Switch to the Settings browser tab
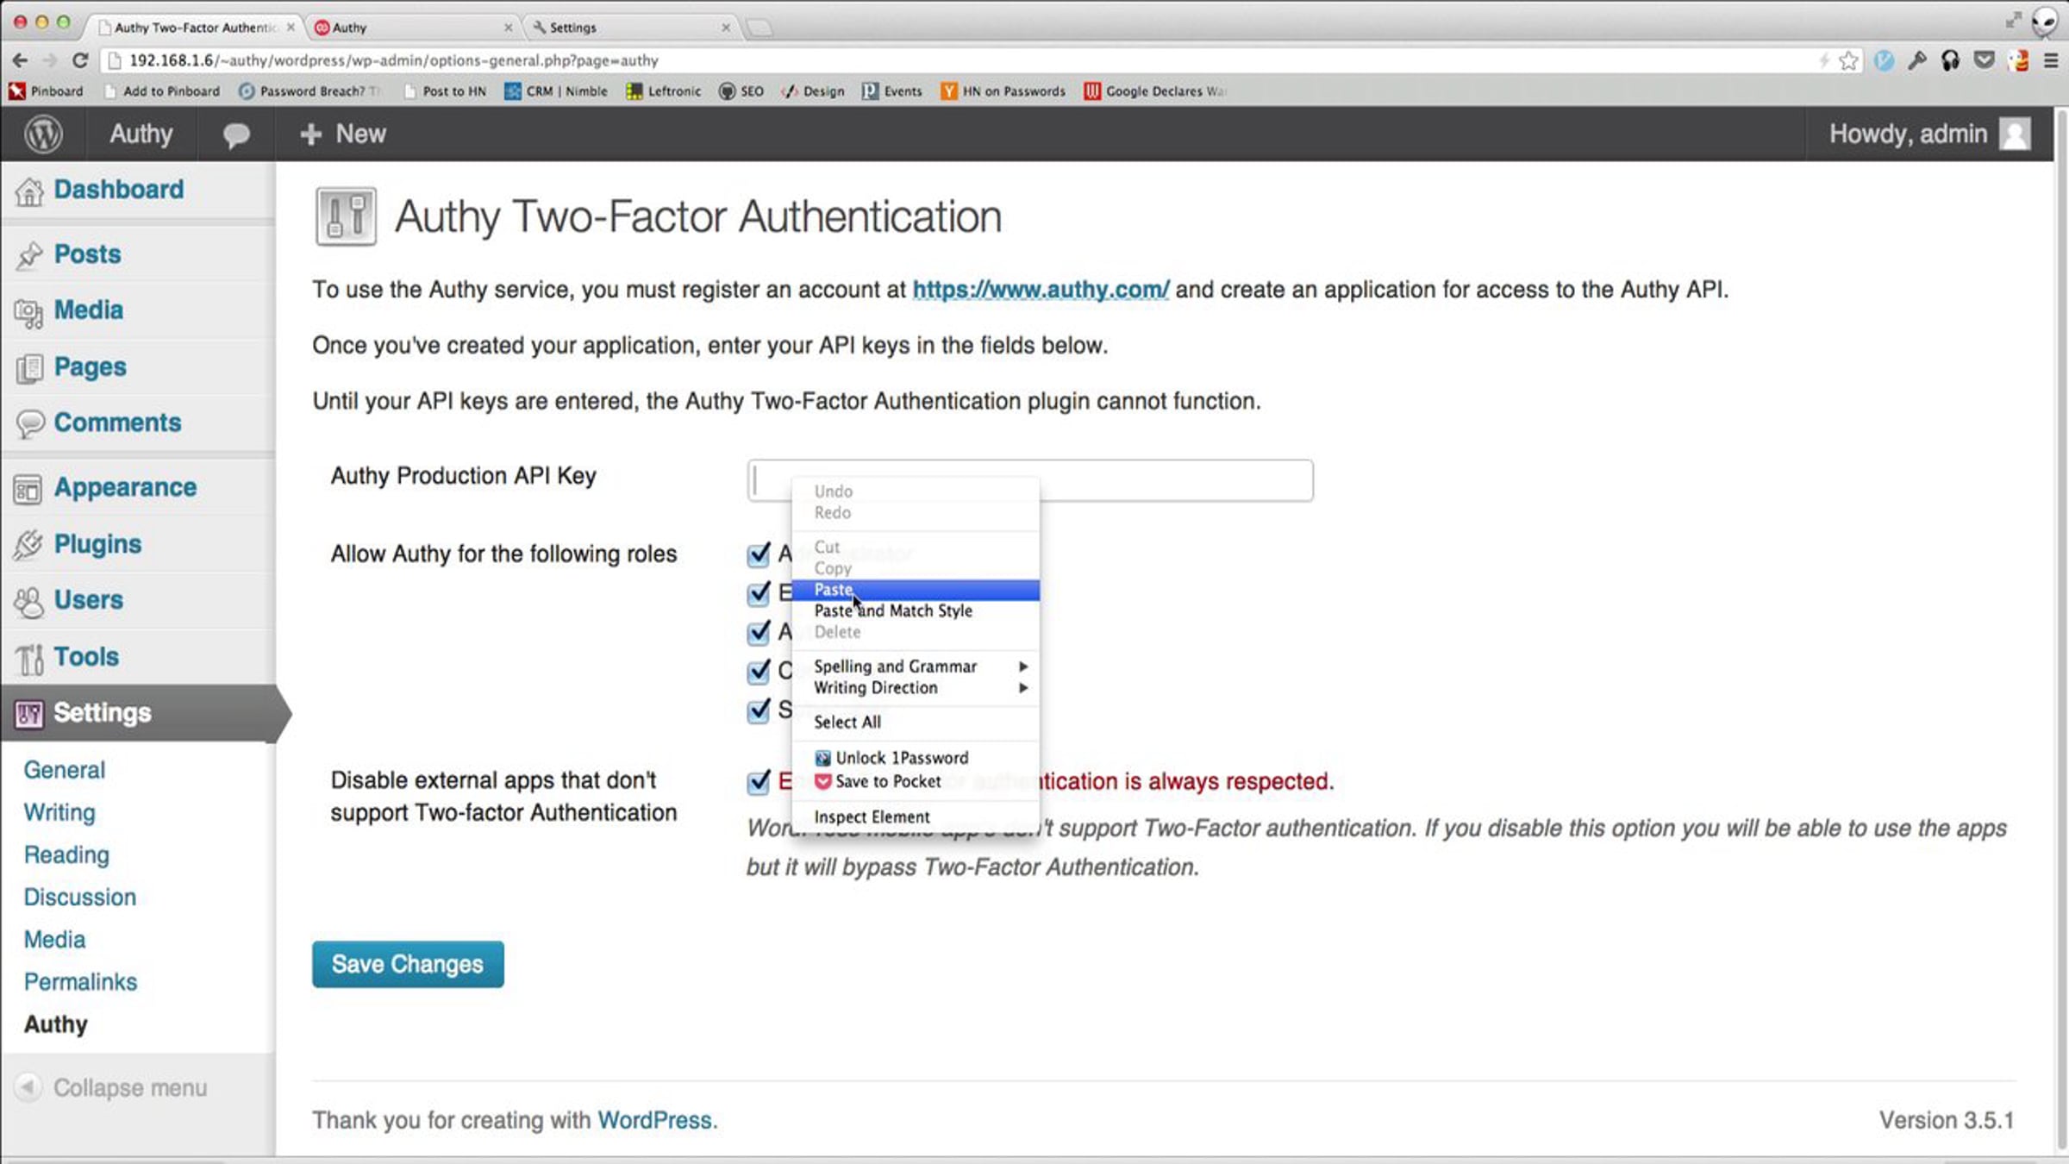The image size is (2069, 1164). (632, 28)
